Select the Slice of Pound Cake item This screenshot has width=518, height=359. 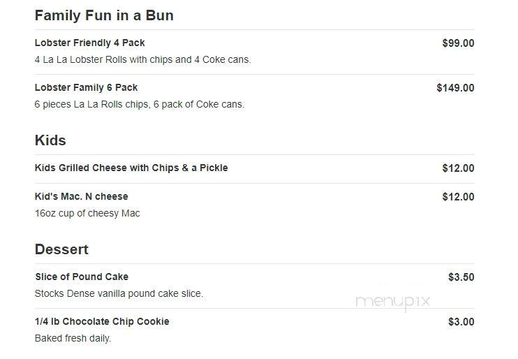82,277
